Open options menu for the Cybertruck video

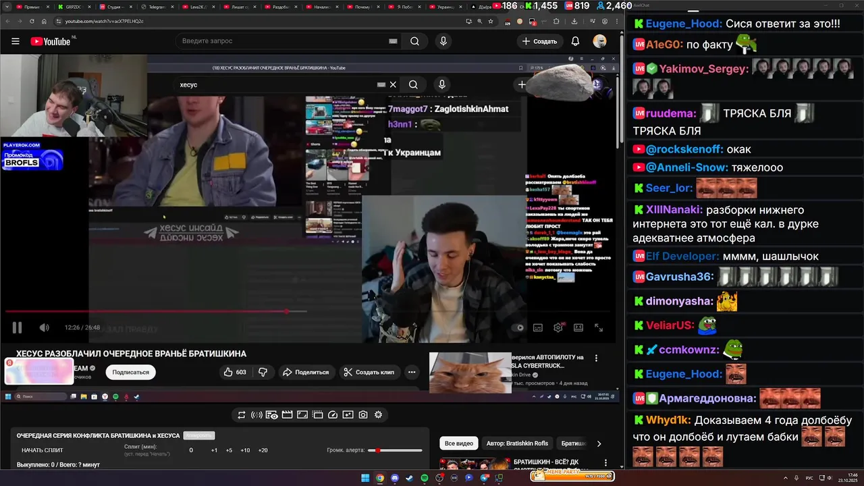[596, 358]
